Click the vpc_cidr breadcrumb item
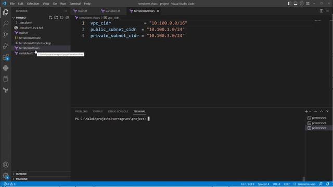 111,18
